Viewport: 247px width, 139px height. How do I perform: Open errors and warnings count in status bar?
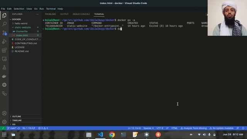pos(43,128)
